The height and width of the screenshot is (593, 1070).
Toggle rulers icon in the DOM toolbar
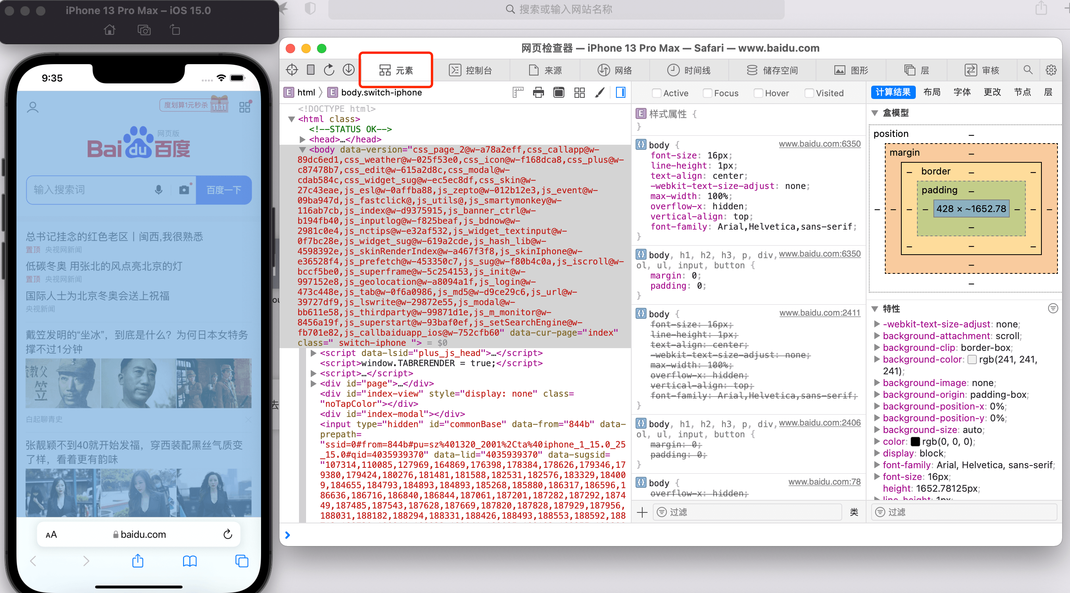pyautogui.click(x=518, y=92)
